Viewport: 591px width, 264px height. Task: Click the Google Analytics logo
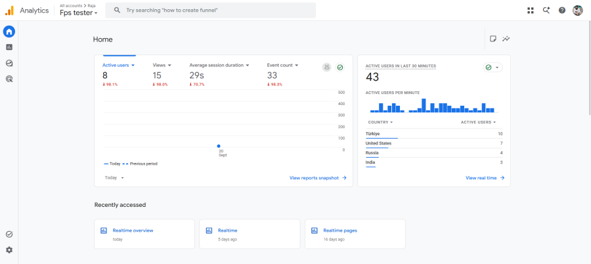9,11
